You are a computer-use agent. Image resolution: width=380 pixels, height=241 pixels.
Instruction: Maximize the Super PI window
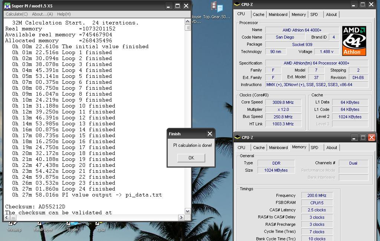pyautogui.click(x=178, y=6)
